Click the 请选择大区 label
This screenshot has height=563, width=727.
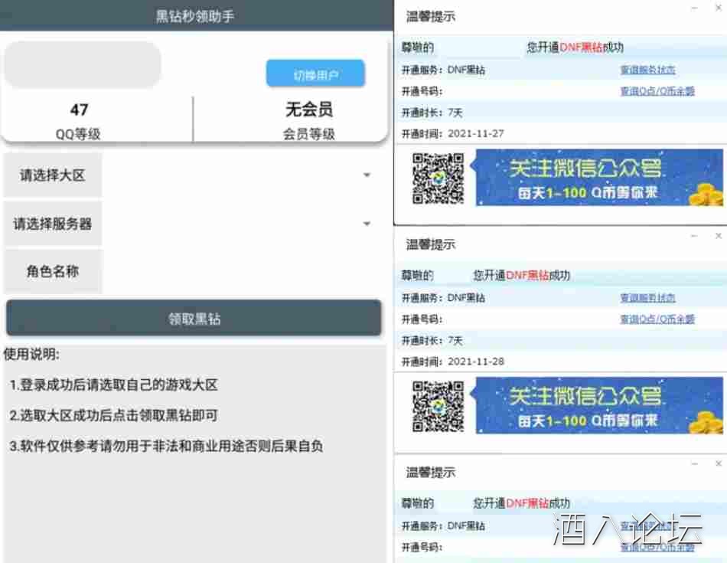coord(52,175)
